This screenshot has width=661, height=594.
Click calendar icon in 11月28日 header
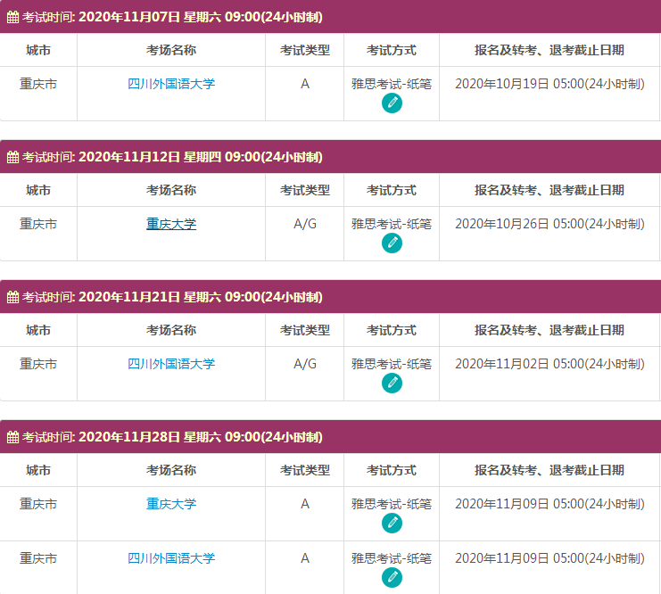pos(12,437)
